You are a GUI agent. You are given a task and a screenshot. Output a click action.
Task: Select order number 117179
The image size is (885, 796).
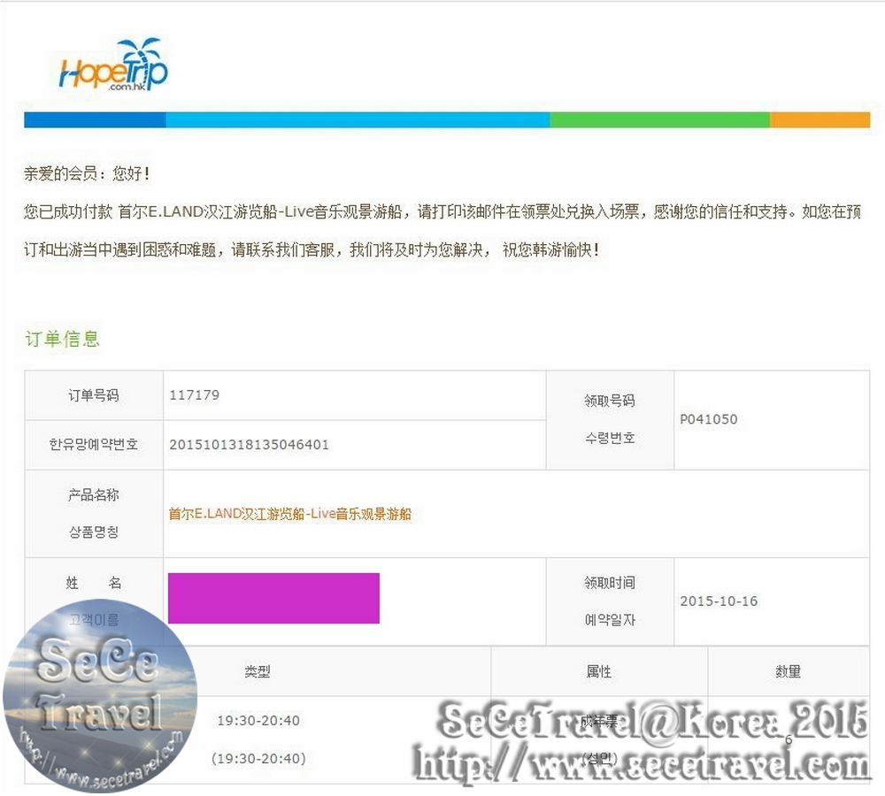coord(195,394)
